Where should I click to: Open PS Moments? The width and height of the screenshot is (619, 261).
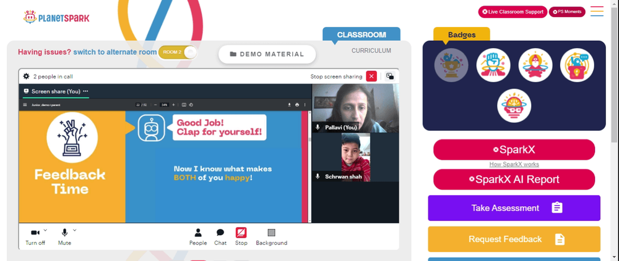[567, 12]
